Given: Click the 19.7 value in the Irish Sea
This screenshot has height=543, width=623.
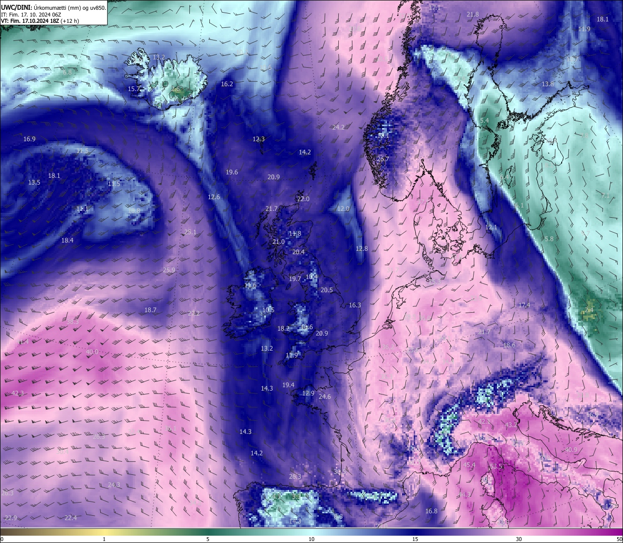Looking at the screenshot, I should coord(294,279).
